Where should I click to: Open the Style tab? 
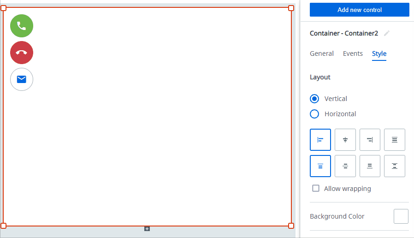coord(379,54)
